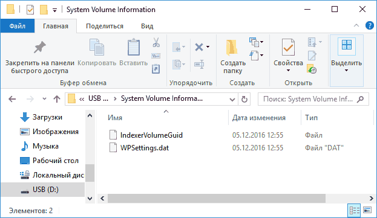377x218 pixels.
Task: Open the address bar history dropdown
Action: [232, 99]
